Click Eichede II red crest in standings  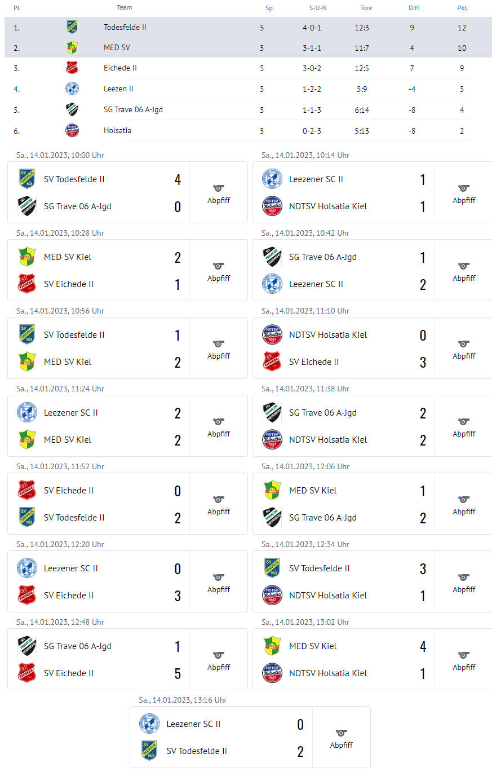pos(72,68)
